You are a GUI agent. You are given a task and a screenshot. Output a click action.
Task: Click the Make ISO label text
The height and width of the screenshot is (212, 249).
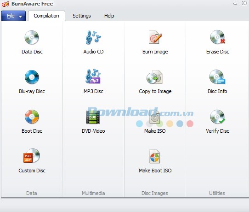coord(155,131)
